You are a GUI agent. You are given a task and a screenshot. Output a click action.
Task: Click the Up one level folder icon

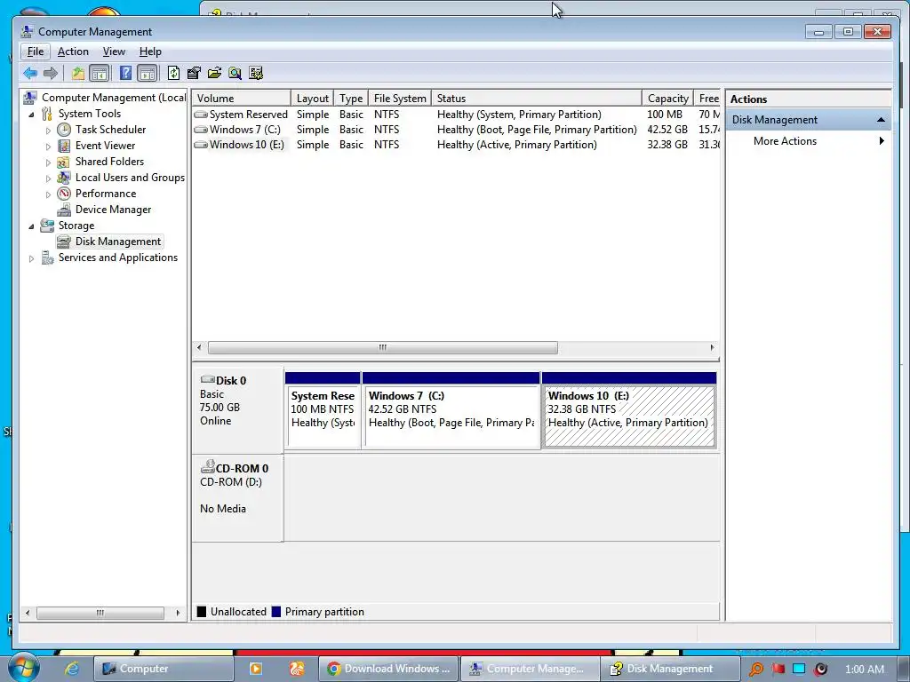(x=78, y=73)
